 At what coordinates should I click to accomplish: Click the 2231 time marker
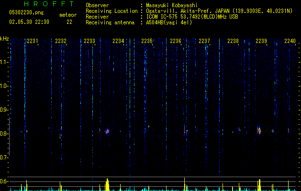(x=33, y=41)
